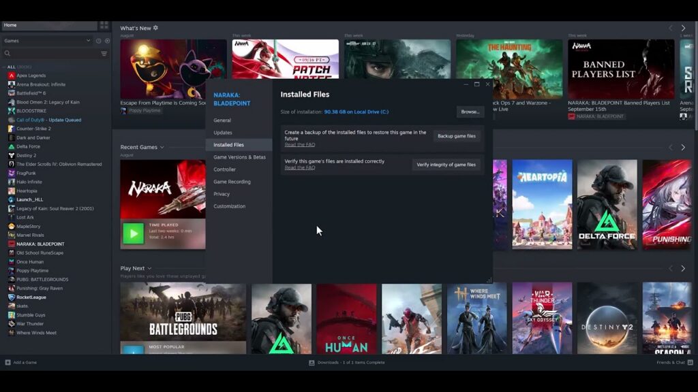Click Backup game files button
Image resolution: width=698 pixels, height=392 pixels.
click(456, 136)
